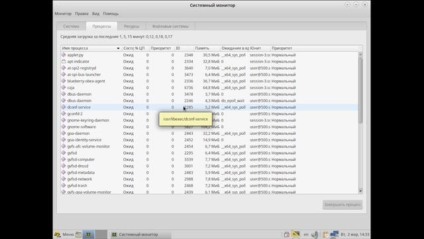This screenshot has height=239, width=424.
Task: Click the load average text line
Action: coord(117,37)
